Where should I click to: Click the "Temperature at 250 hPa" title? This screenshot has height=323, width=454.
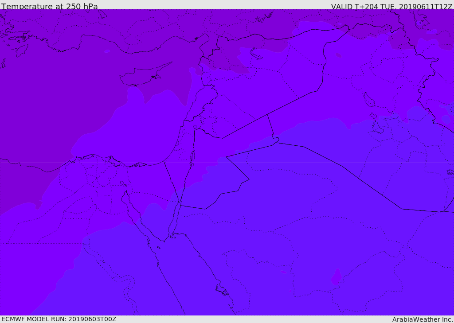[x=49, y=7]
